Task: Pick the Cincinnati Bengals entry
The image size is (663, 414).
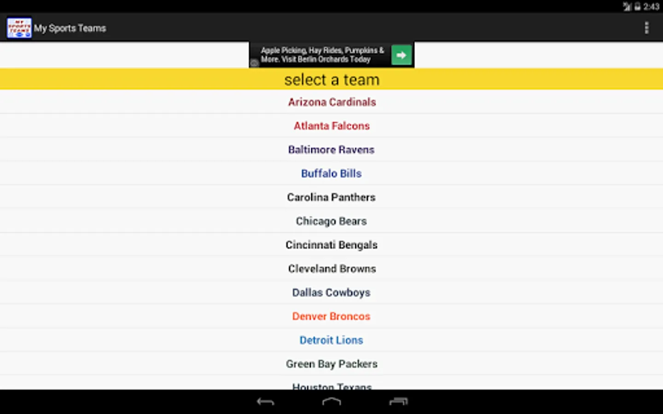Action: pyautogui.click(x=331, y=245)
